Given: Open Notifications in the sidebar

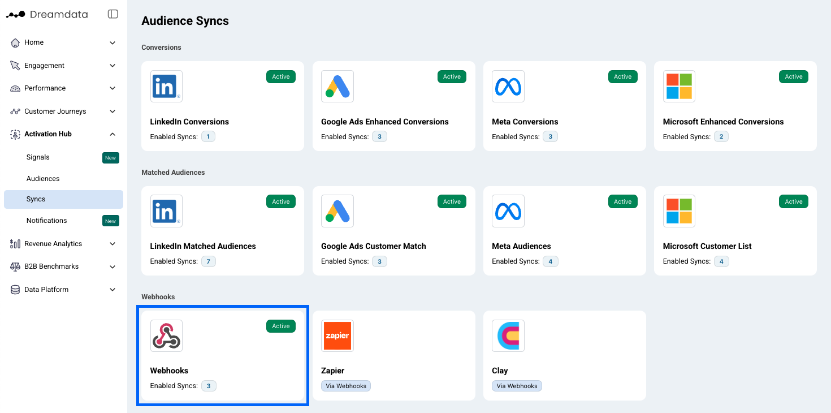Looking at the screenshot, I should click(46, 221).
